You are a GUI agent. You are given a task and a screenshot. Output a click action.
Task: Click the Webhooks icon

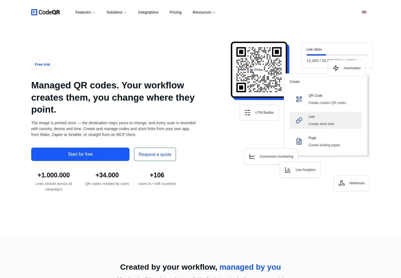click(342, 183)
